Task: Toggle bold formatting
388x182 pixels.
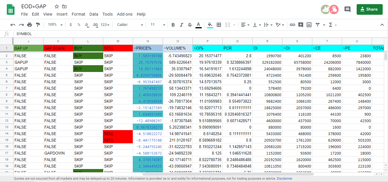Action: pos(173,25)
